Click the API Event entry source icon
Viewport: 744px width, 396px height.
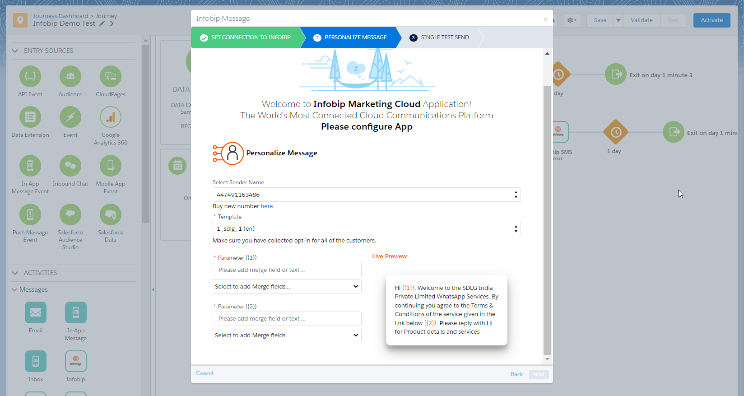click(30, 76)
